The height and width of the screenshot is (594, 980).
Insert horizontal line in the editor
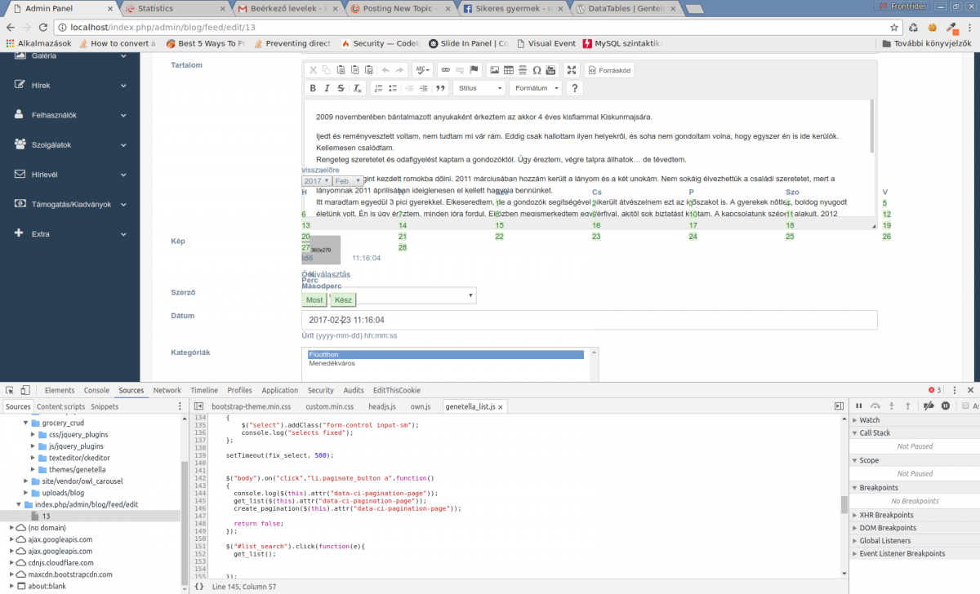[x=522, y=70]
